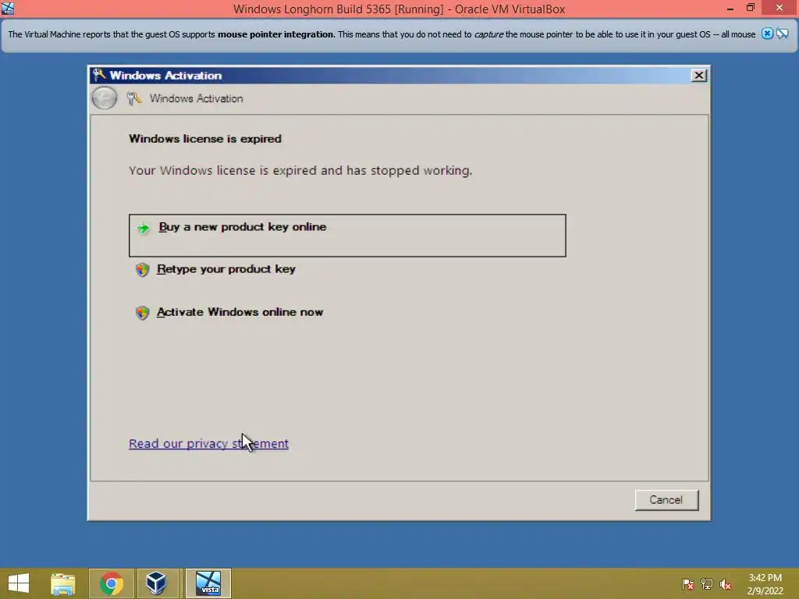Minimize the VirtualBox window

tap(730, 8)
